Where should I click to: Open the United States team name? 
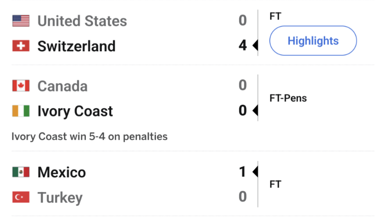point(82,21)
